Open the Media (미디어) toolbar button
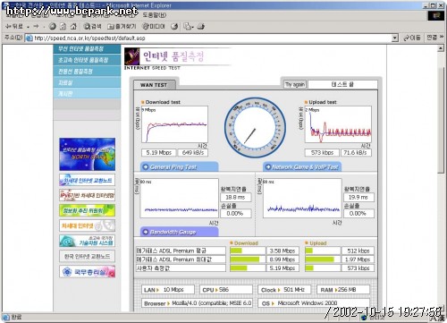Viewport: 447px width, 323px height. click(x=154, y=27)
